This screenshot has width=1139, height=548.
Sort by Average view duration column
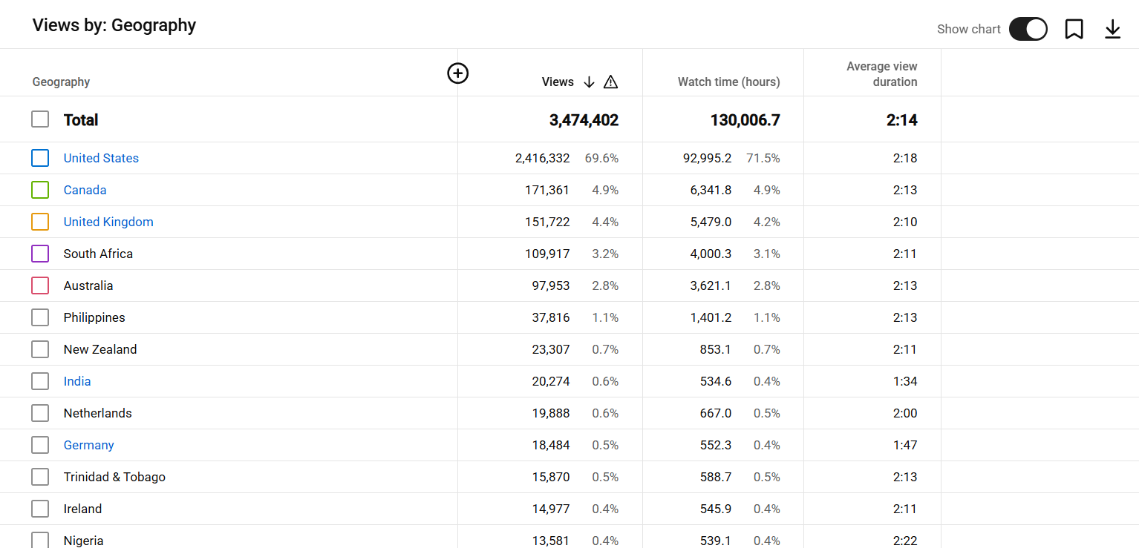click(881, 74)
